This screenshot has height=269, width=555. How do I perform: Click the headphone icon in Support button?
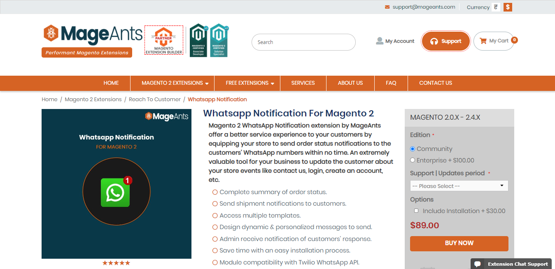(x=434, y=41)
